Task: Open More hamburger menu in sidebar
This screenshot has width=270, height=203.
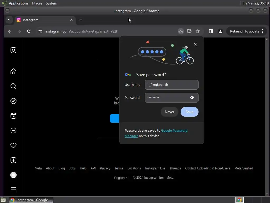Action: pyautogui.click(x=13, y=190)
